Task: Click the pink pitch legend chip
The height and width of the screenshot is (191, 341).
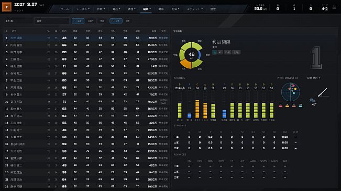Action: pyautogui.click(x=281, y=106)
